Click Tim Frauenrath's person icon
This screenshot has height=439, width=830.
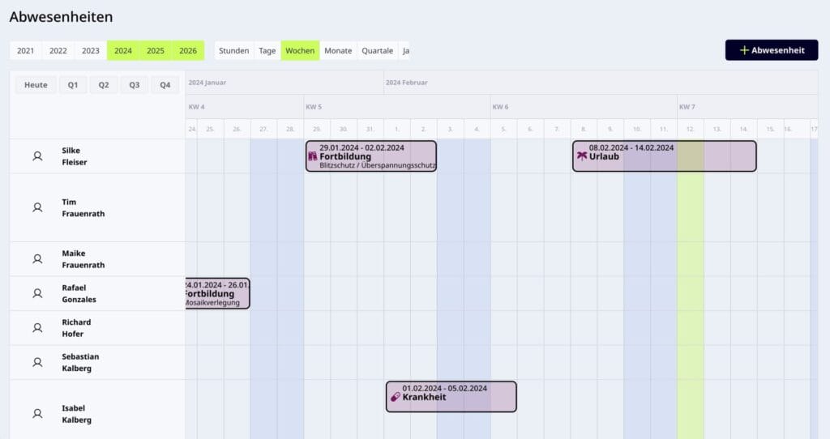37,207
